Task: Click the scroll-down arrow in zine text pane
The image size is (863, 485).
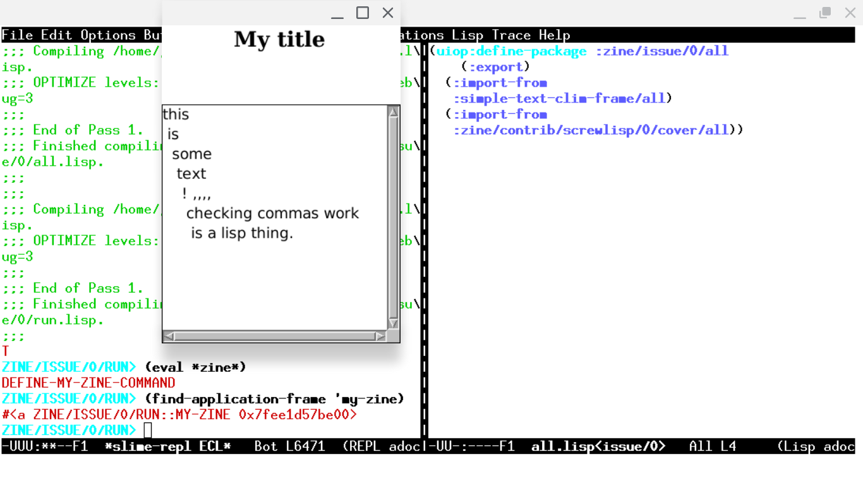Action: coord(393,324)
